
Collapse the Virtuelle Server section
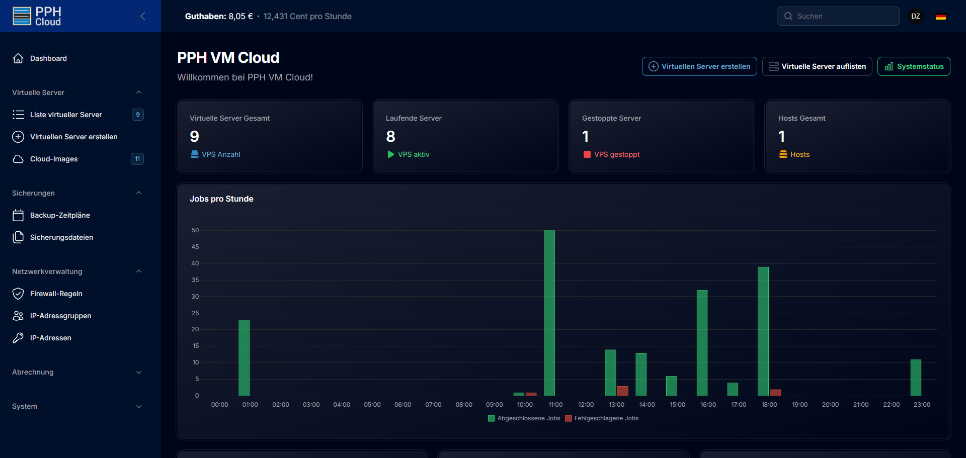[x=139, y=92]
